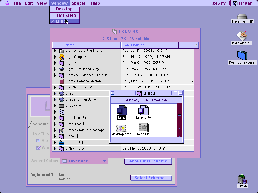Viewport: 258px width, 193px height.
Task: Choose Desktop from the Window menu
Action: tap(65, 9)
